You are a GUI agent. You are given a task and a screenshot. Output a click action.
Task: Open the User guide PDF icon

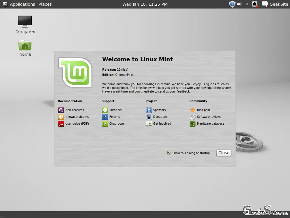[61, 124]
